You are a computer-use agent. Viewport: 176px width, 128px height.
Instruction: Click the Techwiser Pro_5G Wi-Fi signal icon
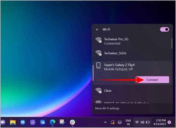click(98, 40)
